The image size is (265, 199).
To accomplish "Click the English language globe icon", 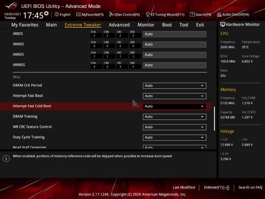I will (x=56, y=15).
